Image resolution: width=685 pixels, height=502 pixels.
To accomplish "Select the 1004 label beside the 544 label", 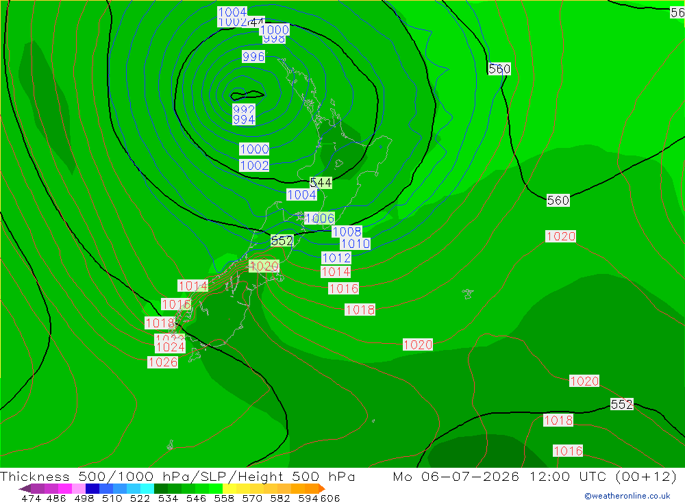I will click(x=301, y=195).
